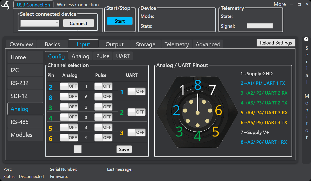
Task: Switch to USB Connection tab
Action: click(x=33, y=5)
